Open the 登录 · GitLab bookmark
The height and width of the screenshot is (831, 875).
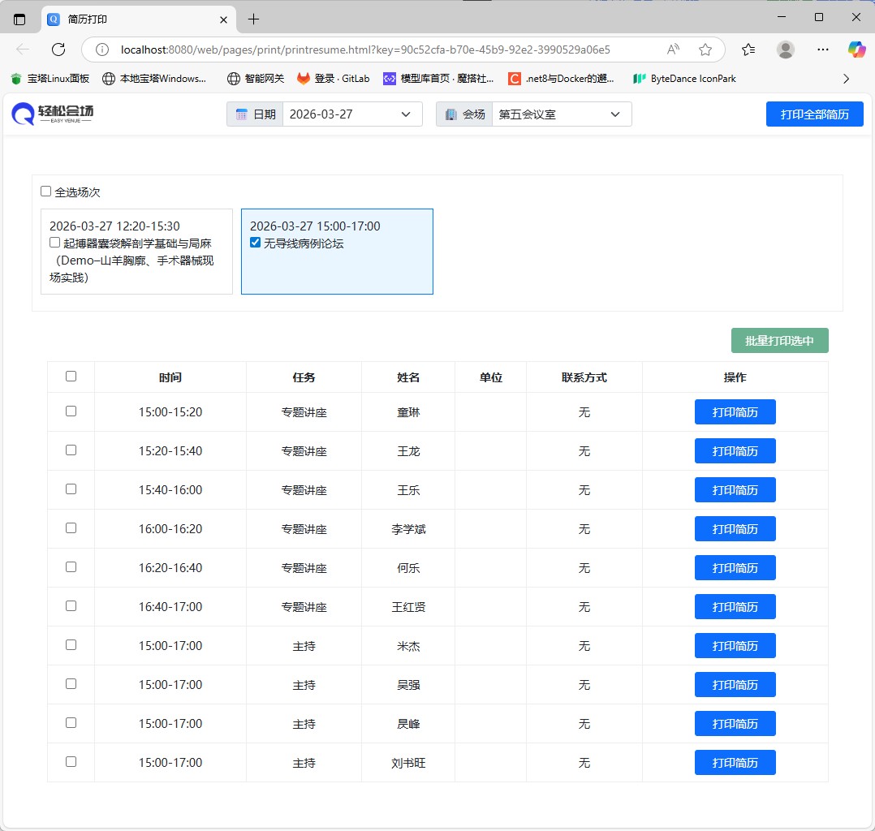[333, 79]
